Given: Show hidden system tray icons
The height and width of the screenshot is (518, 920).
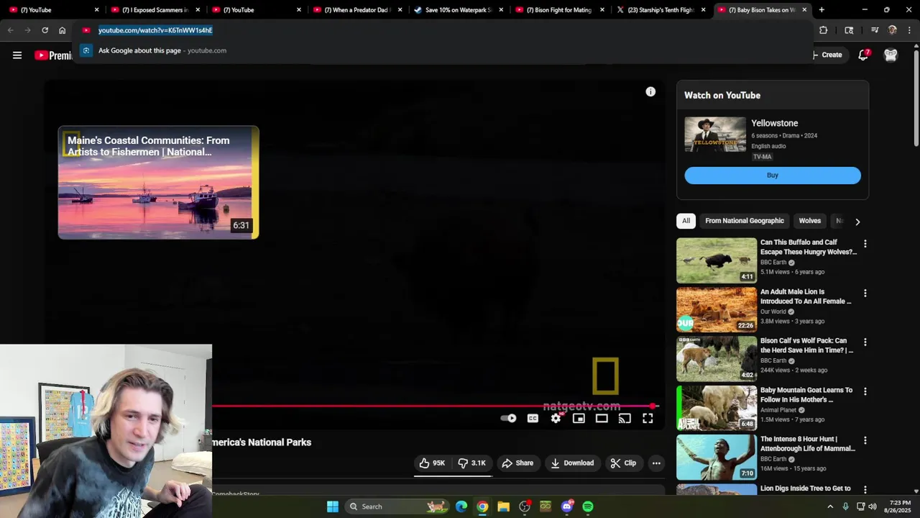Looking at the screenshot, I should tap(830, 506).
